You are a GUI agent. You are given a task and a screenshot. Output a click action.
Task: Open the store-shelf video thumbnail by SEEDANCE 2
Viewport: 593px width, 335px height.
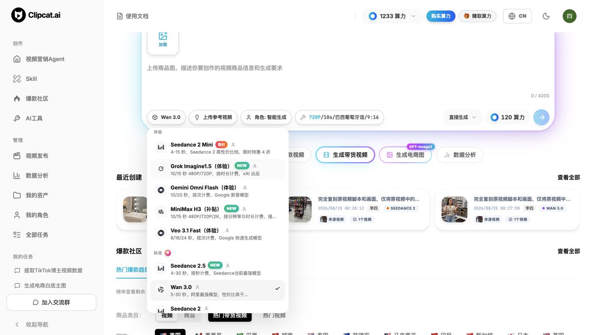[300, 209]
